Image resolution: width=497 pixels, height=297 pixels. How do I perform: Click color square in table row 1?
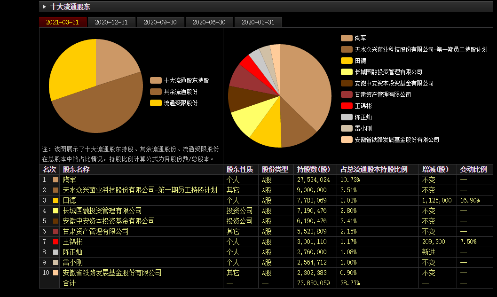[56, 180]
